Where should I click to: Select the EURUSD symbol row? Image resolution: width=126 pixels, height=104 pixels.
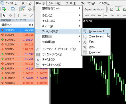point(17,40)
